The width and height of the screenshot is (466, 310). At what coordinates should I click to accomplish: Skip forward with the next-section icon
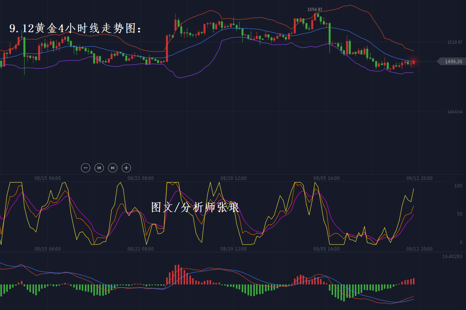113,168
